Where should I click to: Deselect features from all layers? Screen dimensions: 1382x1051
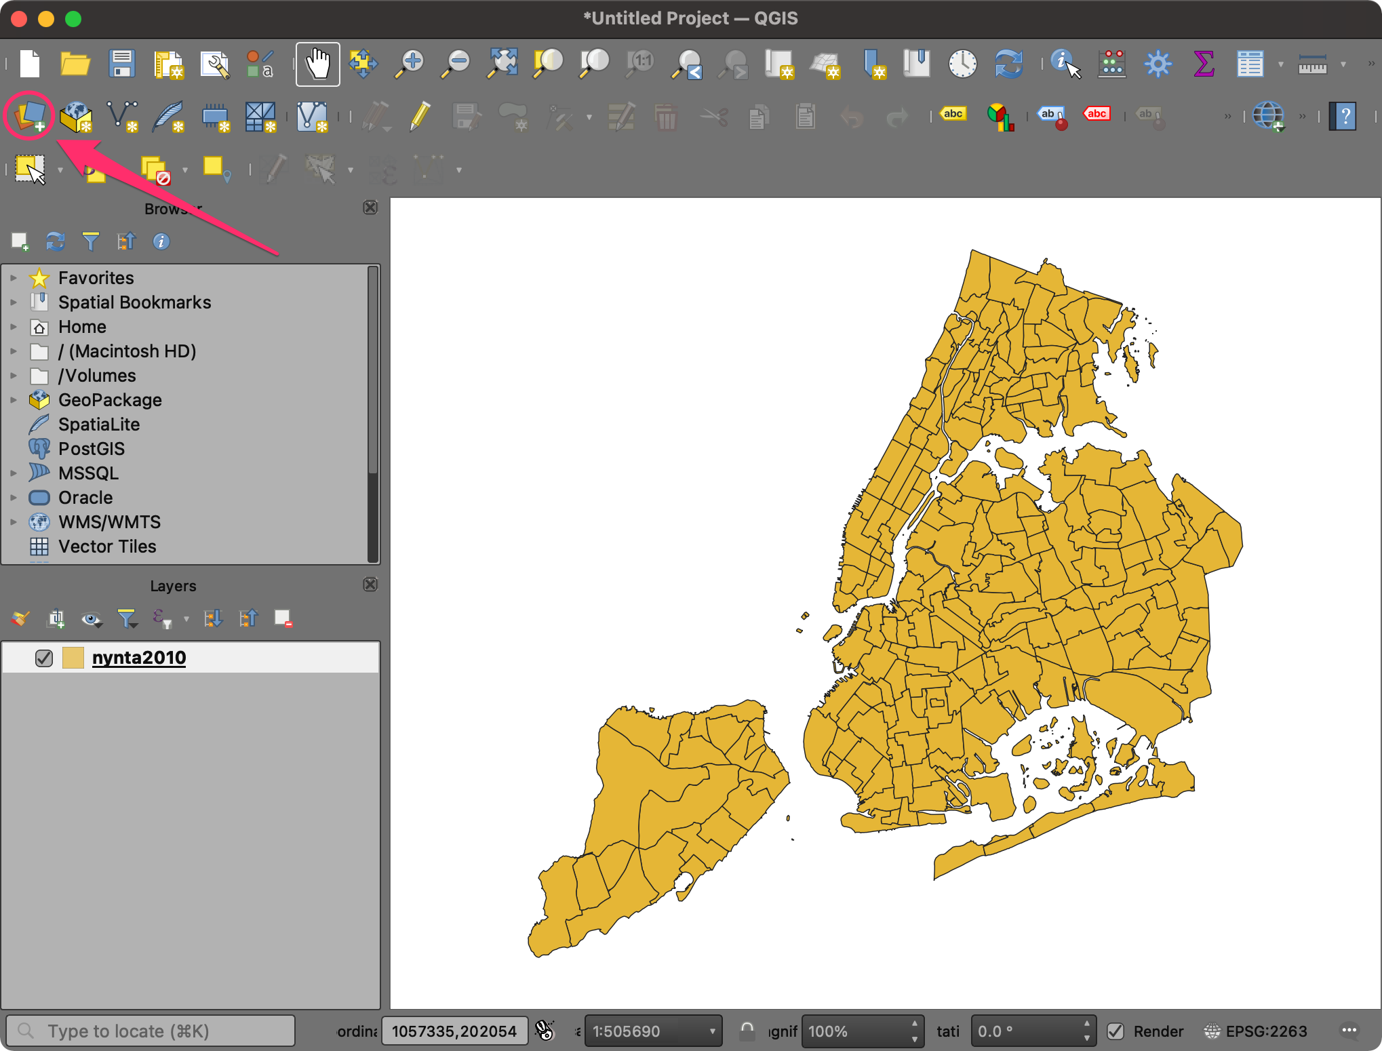[155, 169]
